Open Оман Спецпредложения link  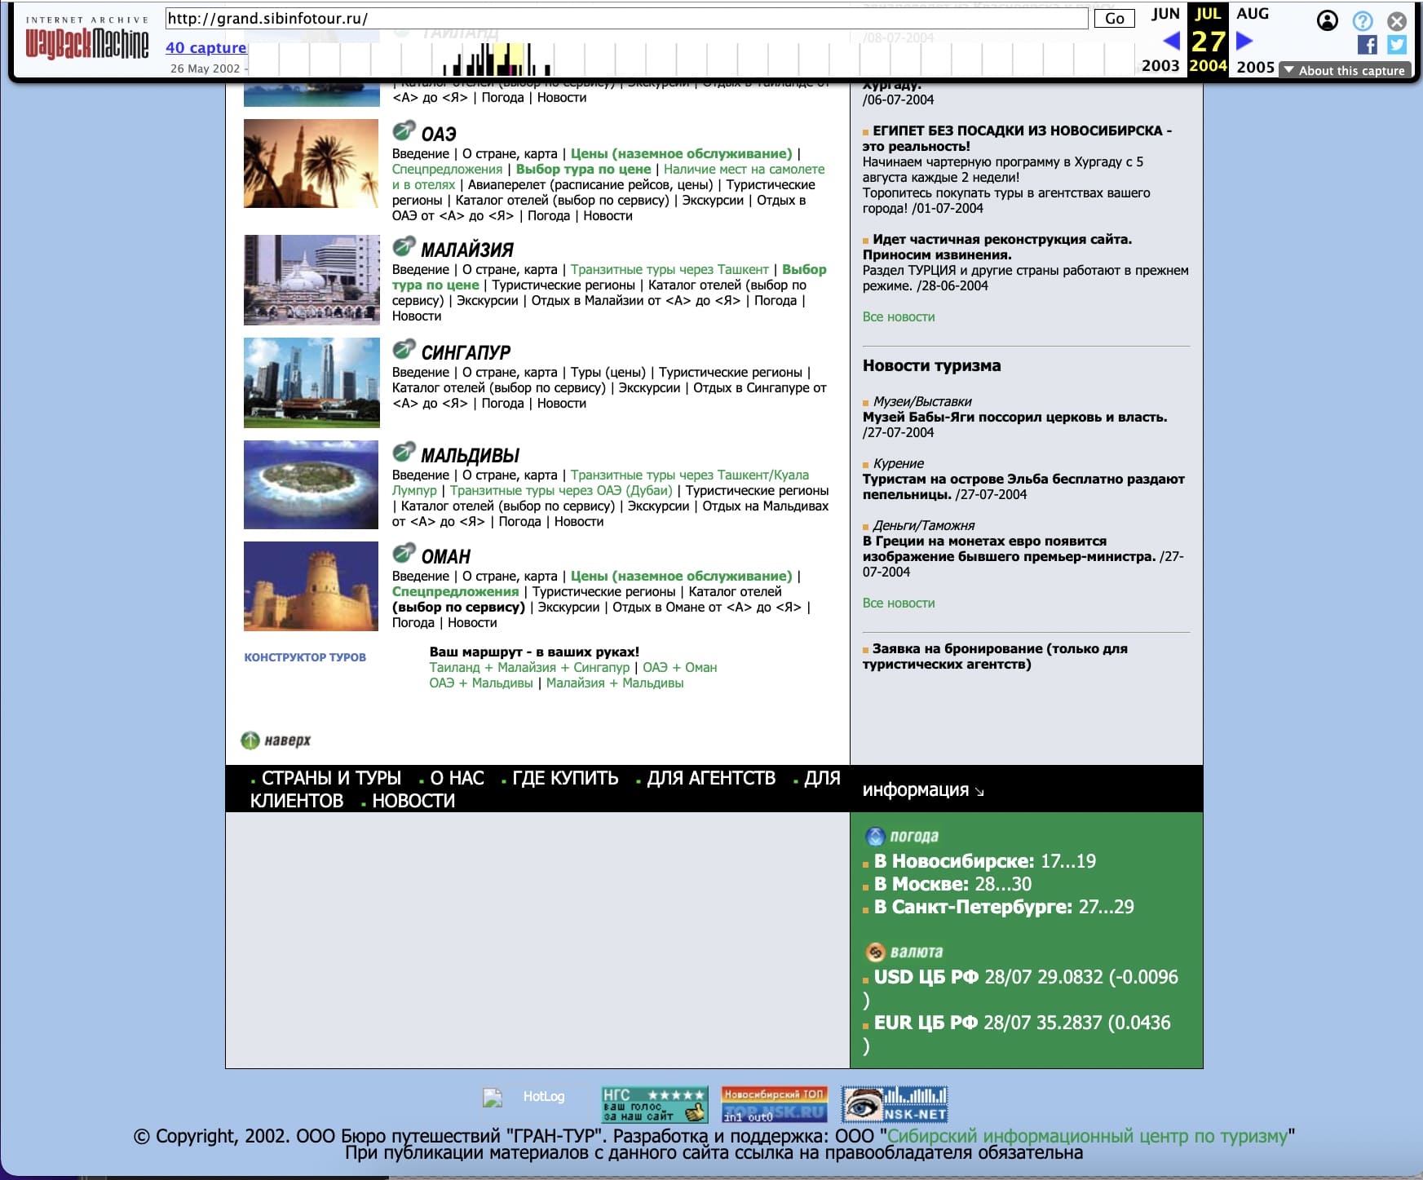click(x=455, y=591)
